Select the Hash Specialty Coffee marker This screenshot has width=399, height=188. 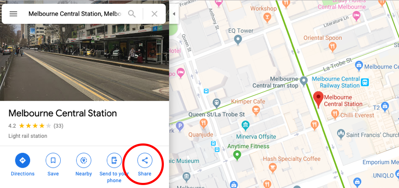(273, 168)
